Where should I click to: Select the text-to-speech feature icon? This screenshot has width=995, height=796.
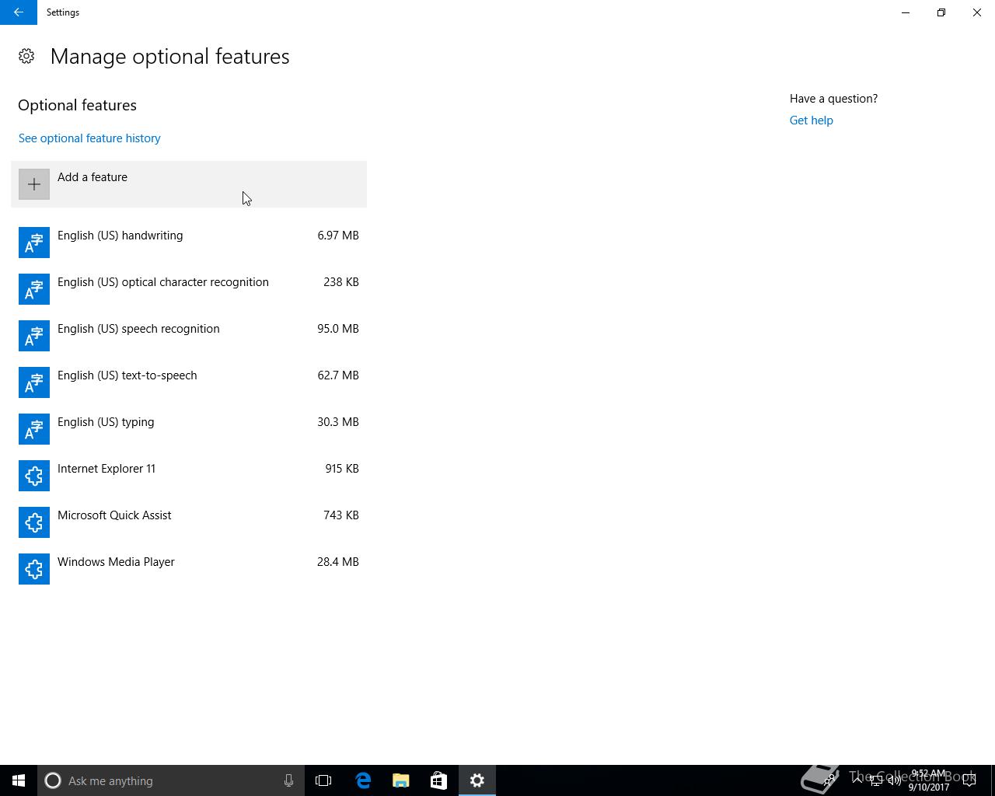34,382
